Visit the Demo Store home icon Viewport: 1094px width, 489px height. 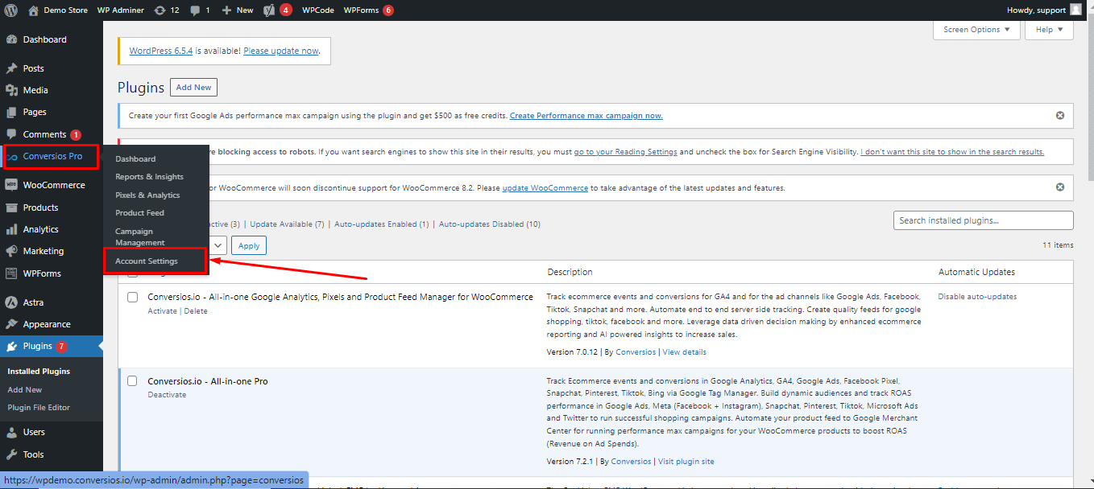(x=33, y=10)
